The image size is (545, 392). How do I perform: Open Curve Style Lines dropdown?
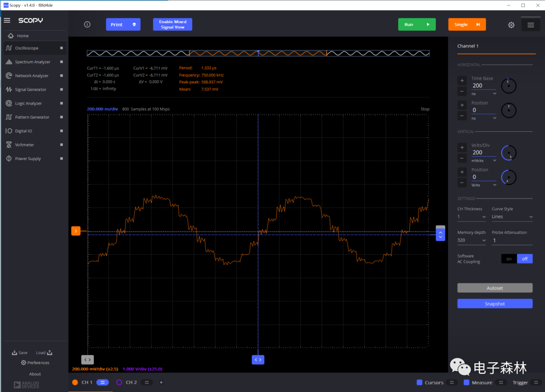(512, 217)
